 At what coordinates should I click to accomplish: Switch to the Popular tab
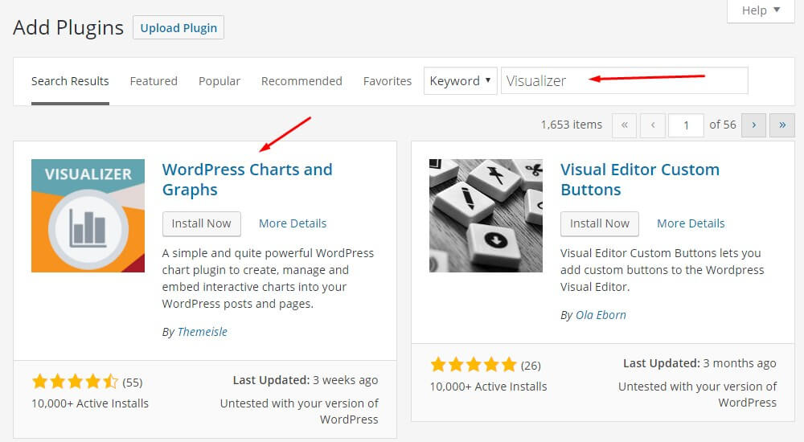pos(219,81)
